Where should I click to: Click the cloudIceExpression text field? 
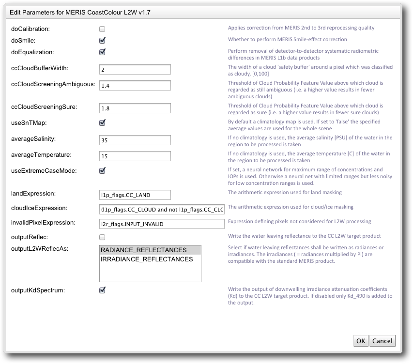pos(162,210)
